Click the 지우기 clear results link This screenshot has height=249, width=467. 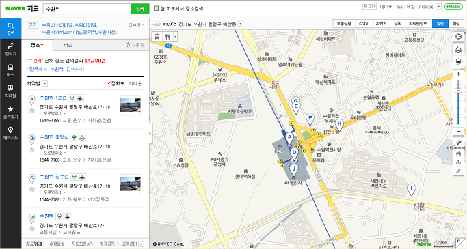[x=135, y=45]
